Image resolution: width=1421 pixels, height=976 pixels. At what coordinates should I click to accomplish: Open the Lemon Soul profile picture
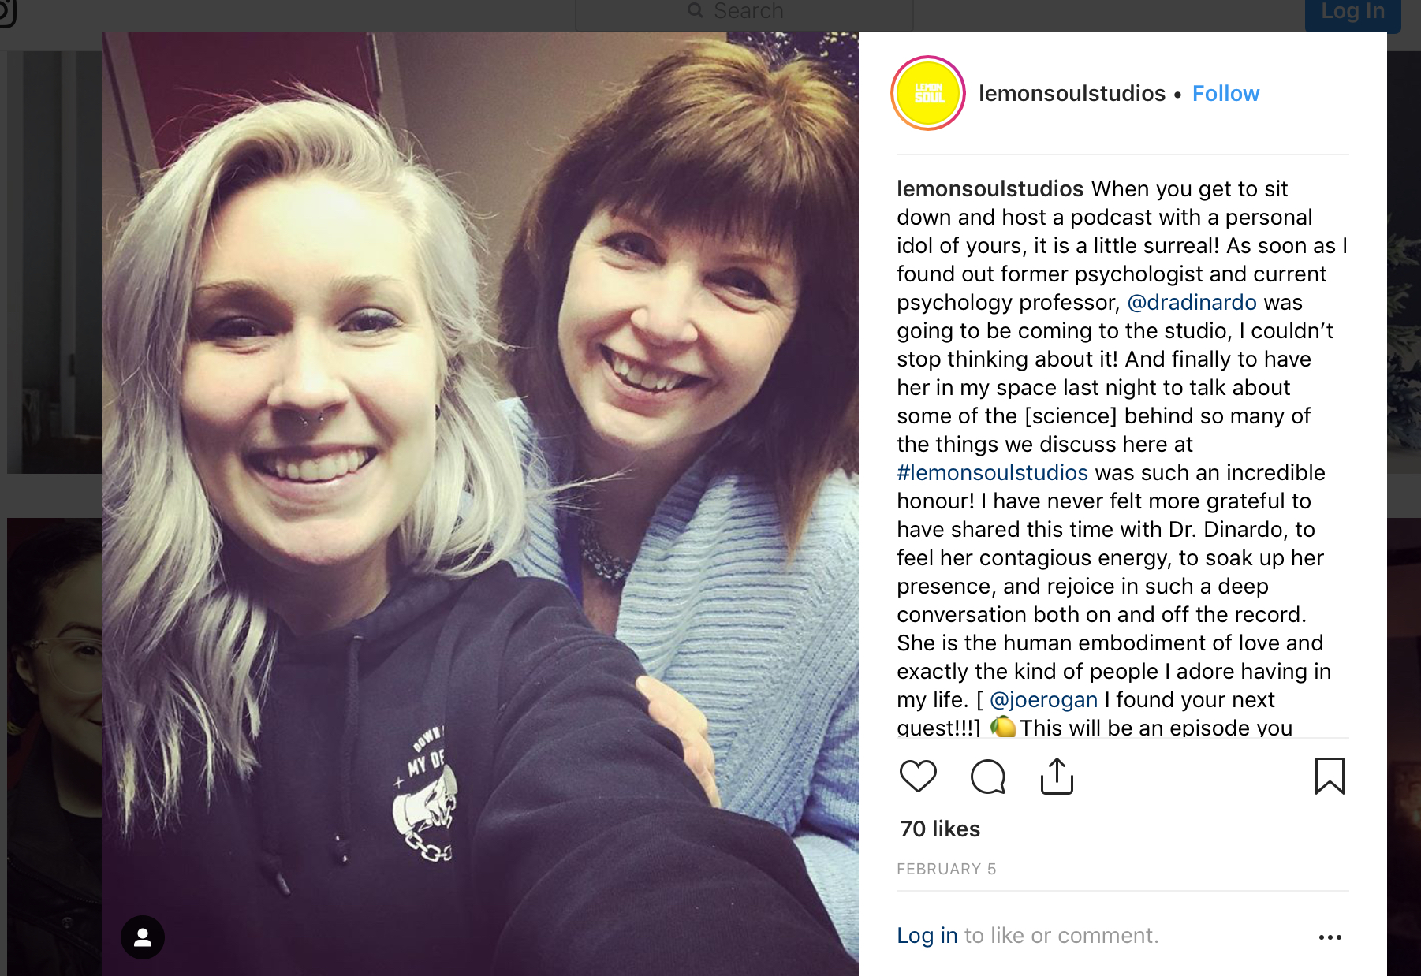click(x=929, y=93)
